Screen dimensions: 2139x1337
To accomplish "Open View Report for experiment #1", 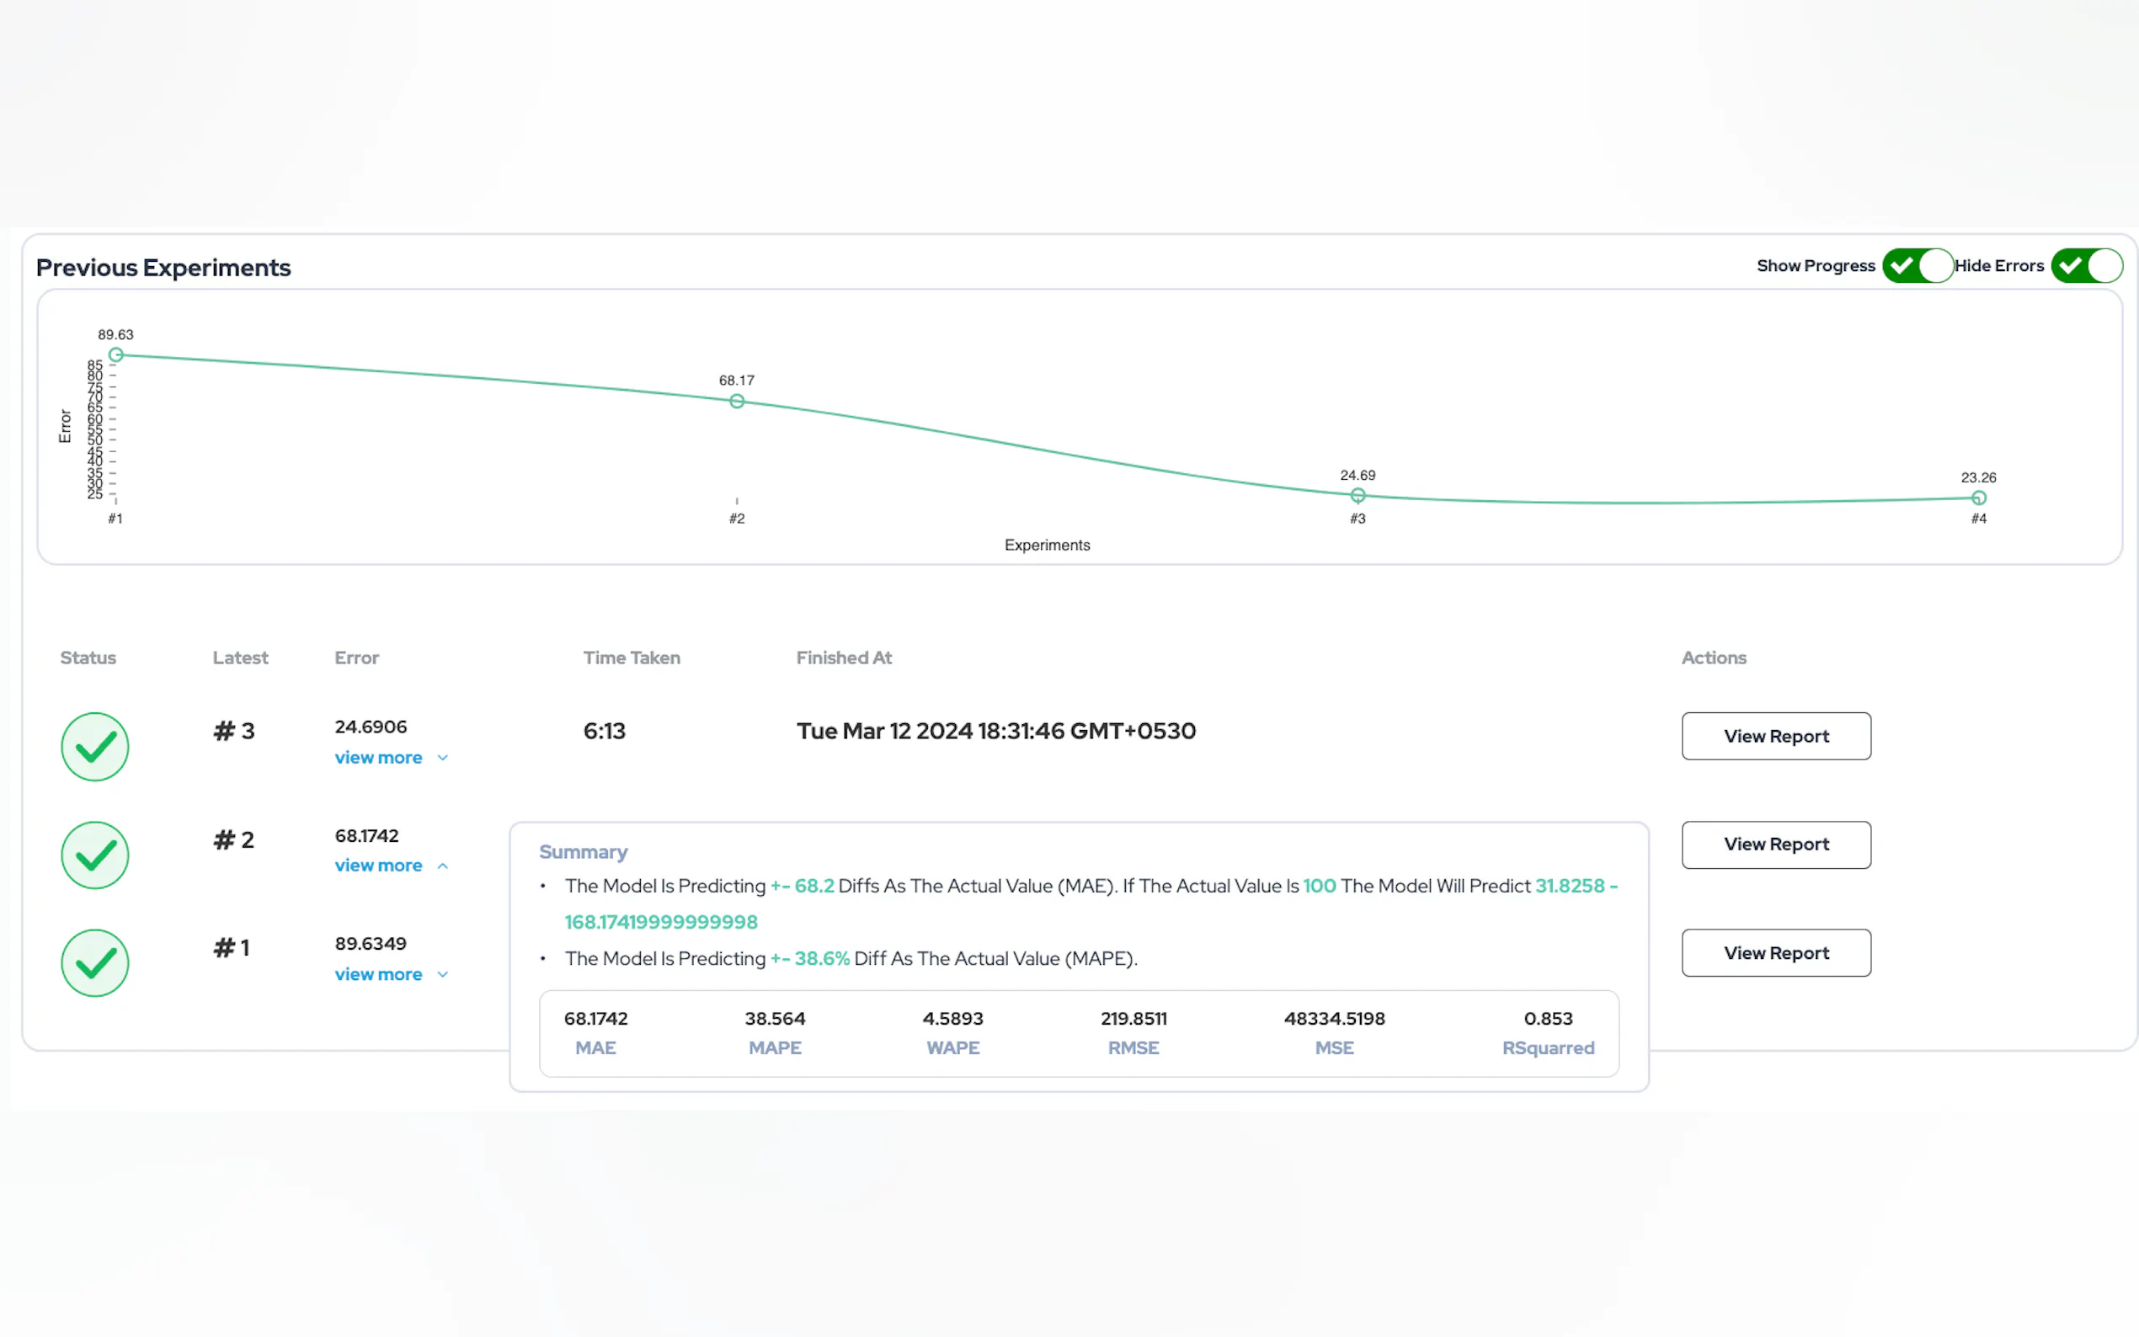I will (1775, 953).
